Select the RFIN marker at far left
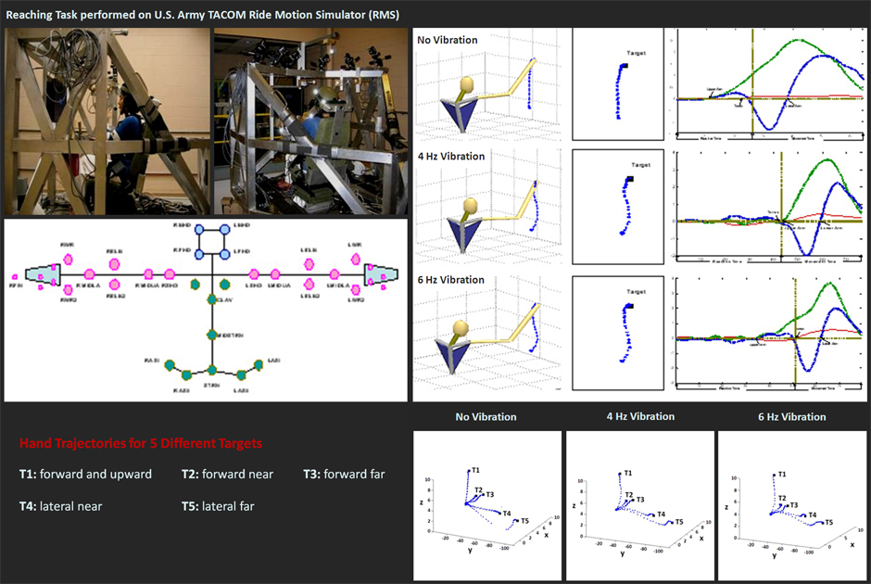This screenshot has height=584, width=871. click(14, 276)
